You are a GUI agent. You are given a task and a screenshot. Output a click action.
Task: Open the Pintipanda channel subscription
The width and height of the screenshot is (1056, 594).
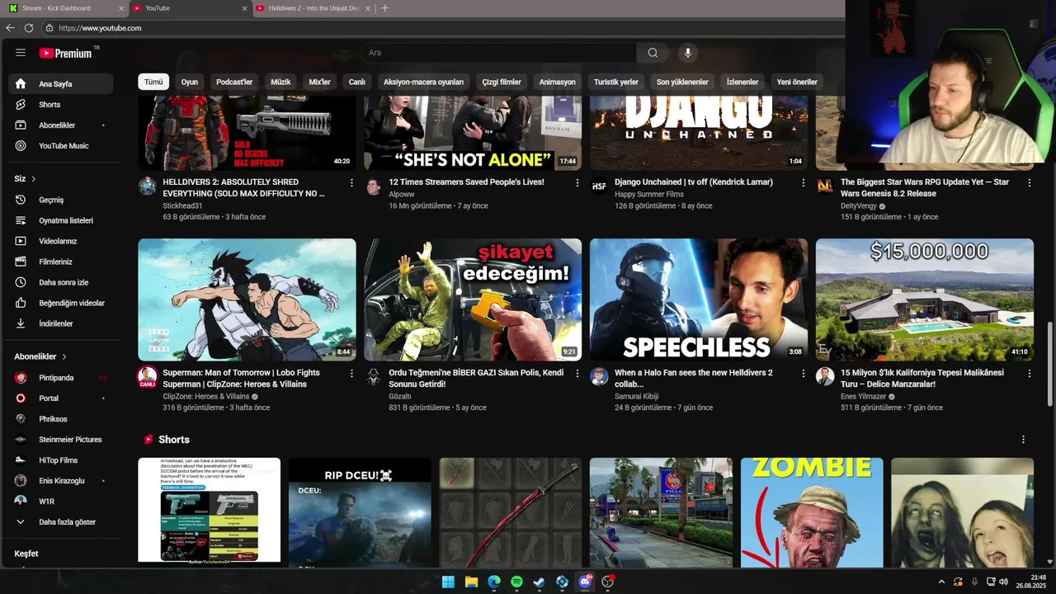61,378
